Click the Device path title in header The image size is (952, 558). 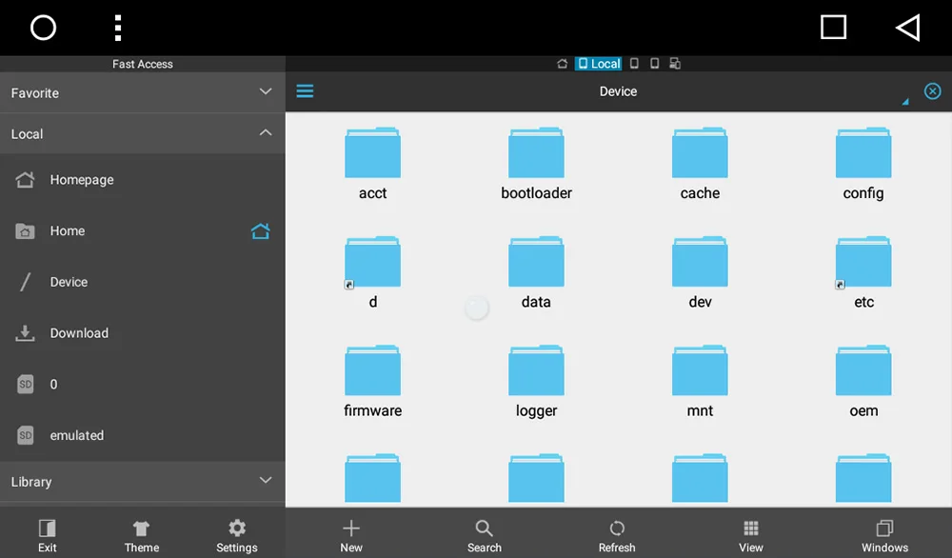point(618,91)
